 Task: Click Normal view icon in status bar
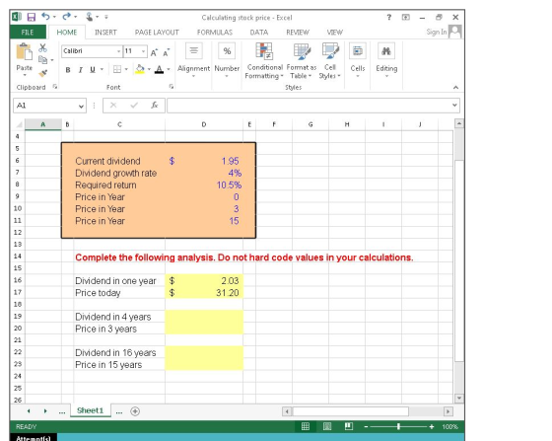306,426
